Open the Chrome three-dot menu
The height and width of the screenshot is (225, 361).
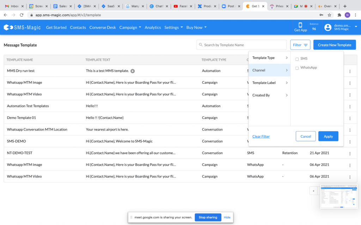[x=355, y=15]
